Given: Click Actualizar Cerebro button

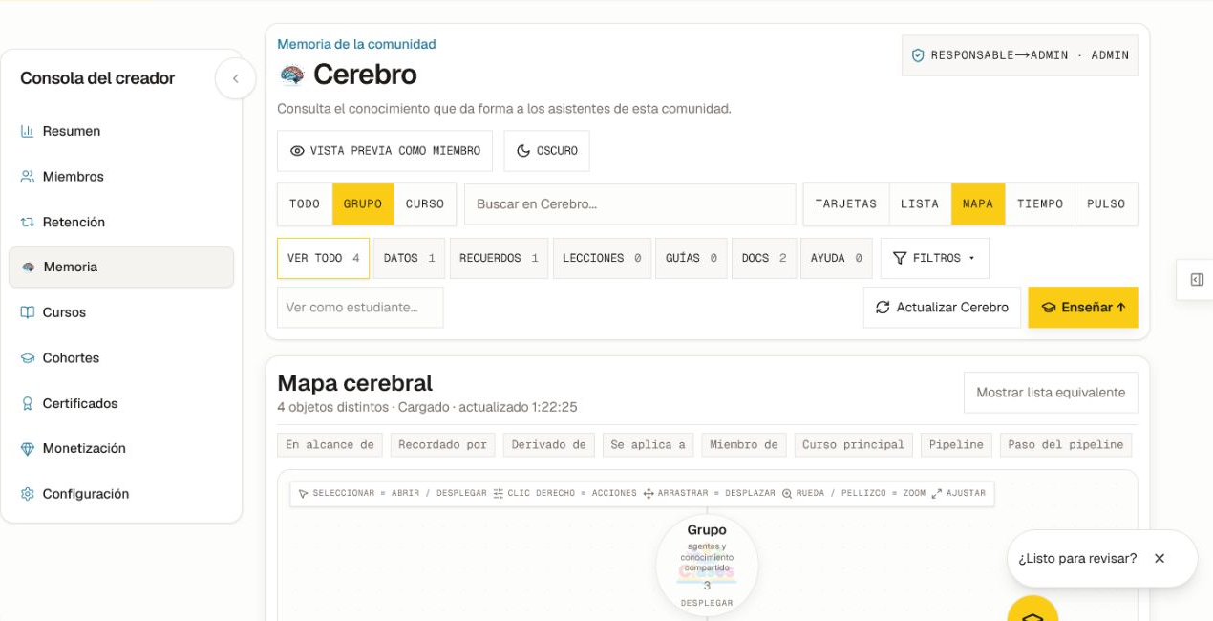Looking at the screenshot, I should [x=942, y=308].
